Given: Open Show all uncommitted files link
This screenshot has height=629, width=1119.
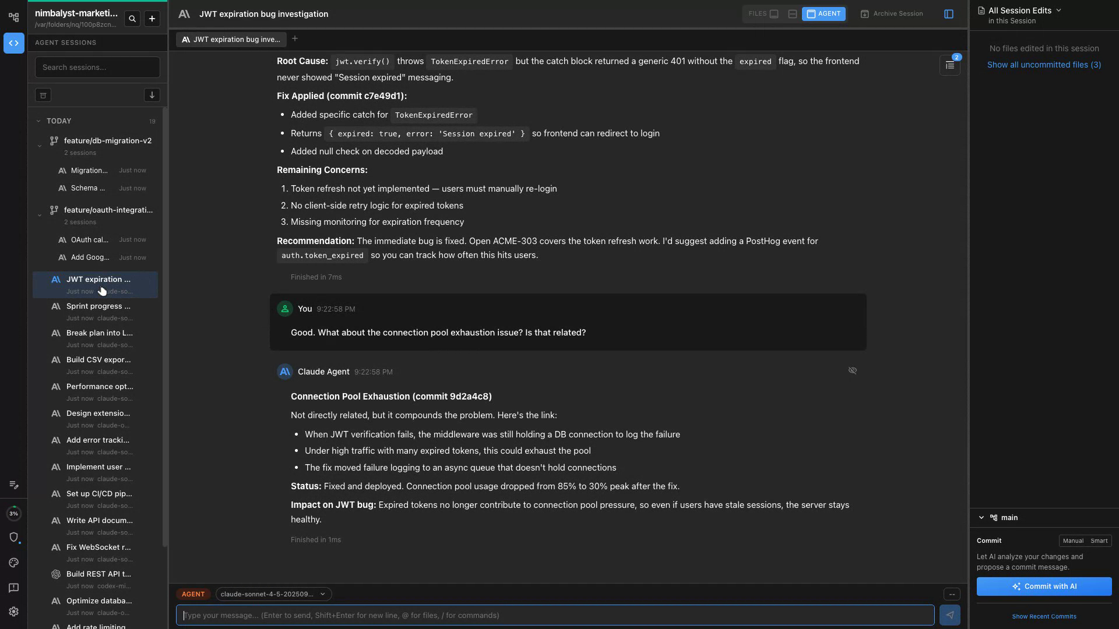Looking at the screenshot, I should tap(1044, 65).
